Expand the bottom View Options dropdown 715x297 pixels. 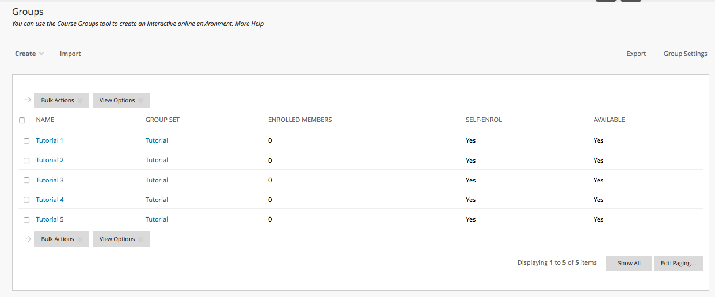[121, 239]
